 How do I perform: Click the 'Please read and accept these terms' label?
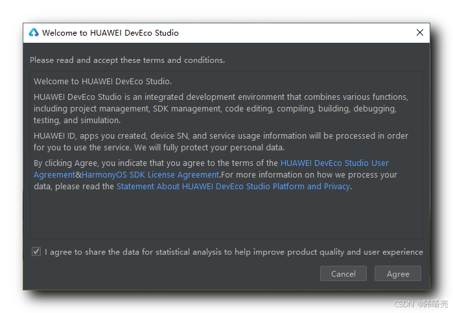point(128,60)
